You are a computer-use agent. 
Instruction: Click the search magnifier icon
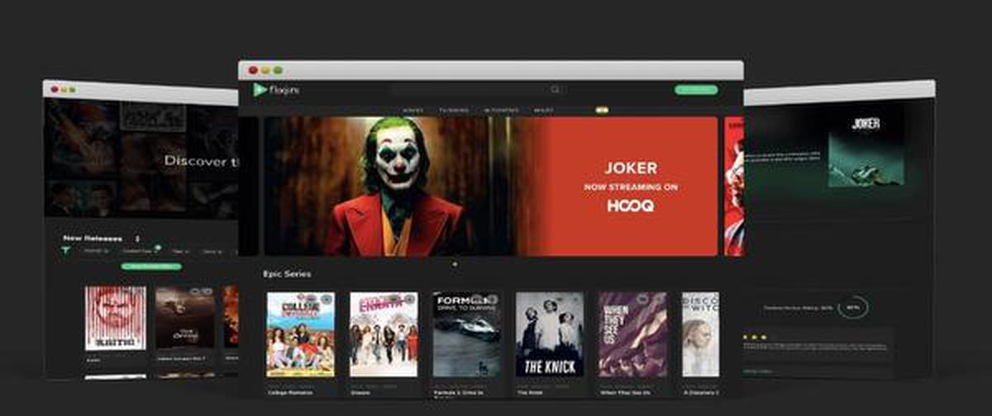(x=556, y=90)
